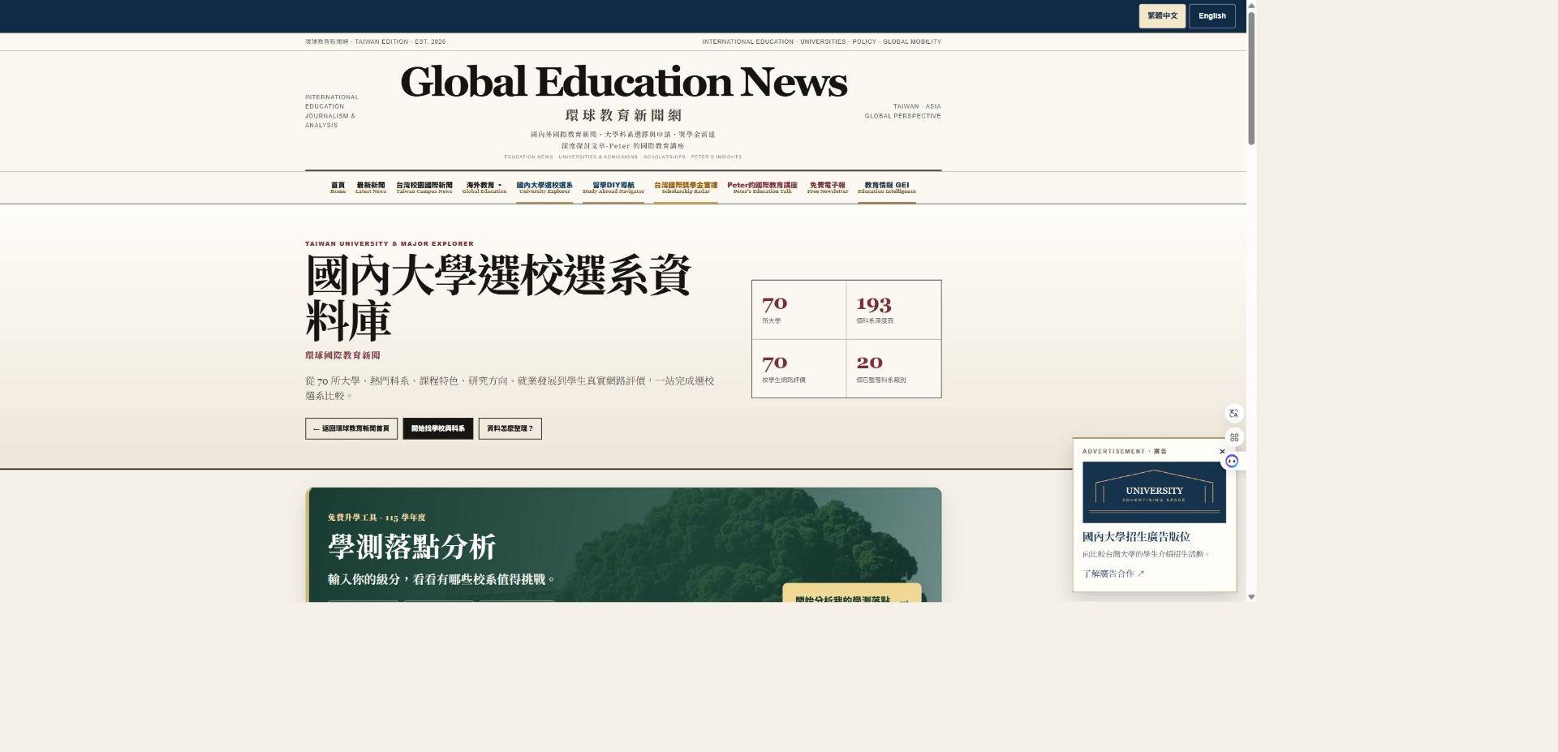Go to 首頁 Home menu item
This screenshot has width=1558, height=752.
point(338,187)
